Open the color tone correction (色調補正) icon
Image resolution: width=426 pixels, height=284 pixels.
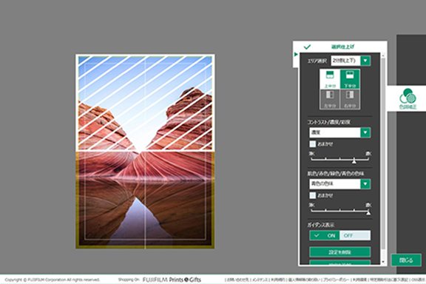pyautogui.click(x=408, y=98)
